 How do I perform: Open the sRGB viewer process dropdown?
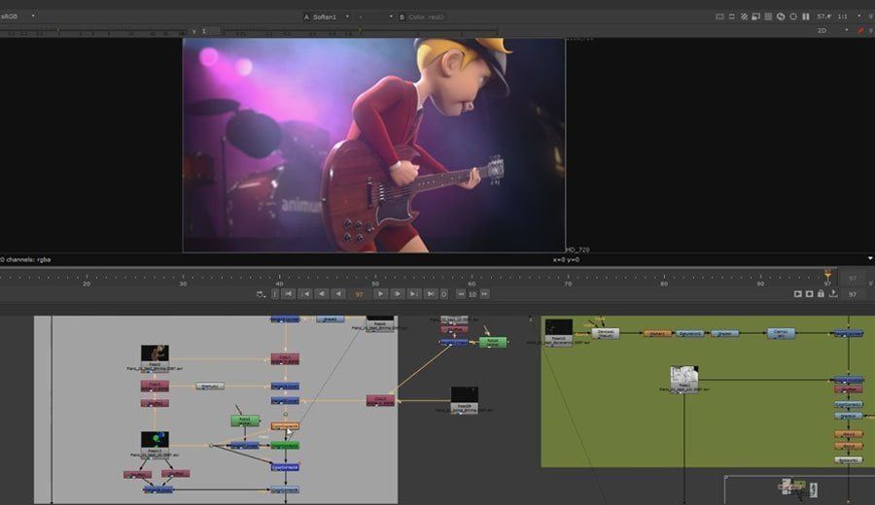click(x=17, y=17)
